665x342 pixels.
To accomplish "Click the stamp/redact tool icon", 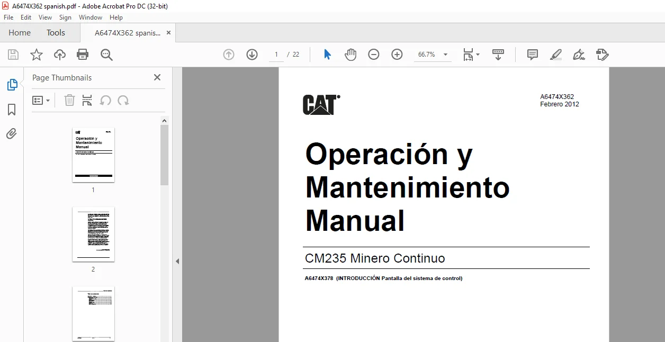I will coord(602,55).
